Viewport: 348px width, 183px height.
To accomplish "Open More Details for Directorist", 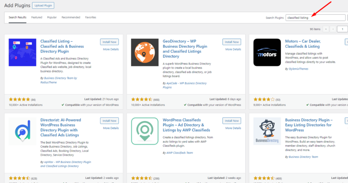I will [111, 128].
